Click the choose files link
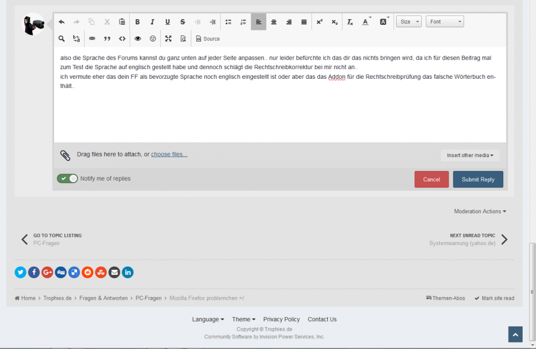This screenshot has height=349, width=536. tap(169, 154)
